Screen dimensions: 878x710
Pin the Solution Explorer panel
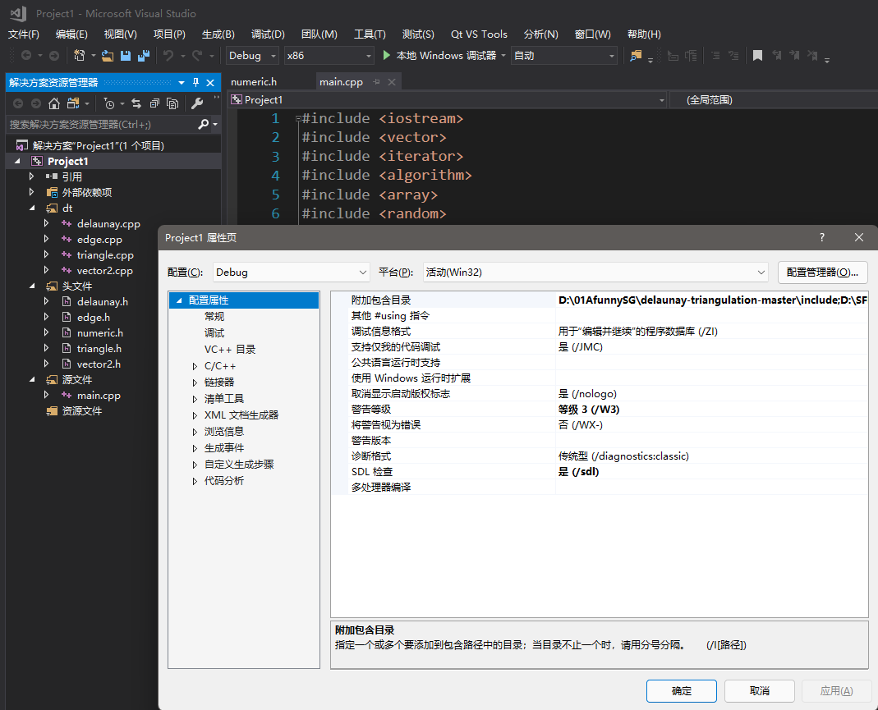point(195,83)
